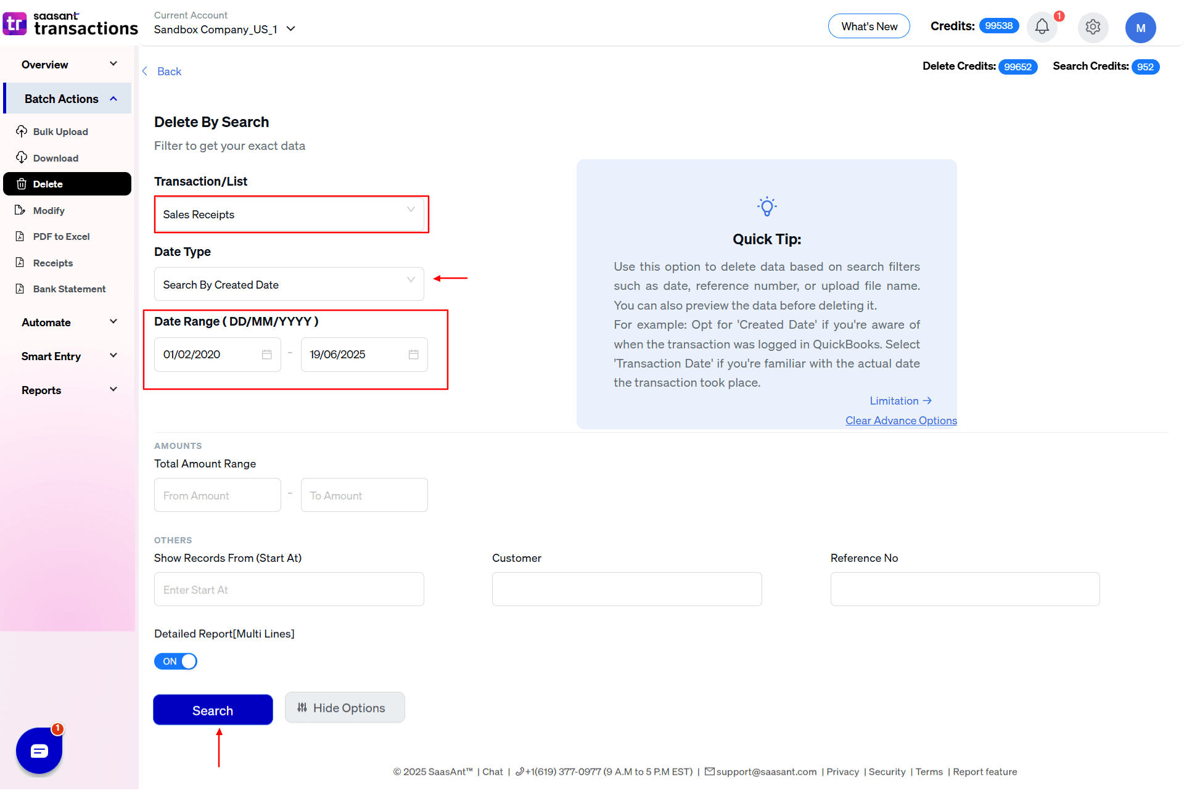Click the To Amount input field
The height and width of the screenshot is (790, 1184).
(x=364, y=495)
